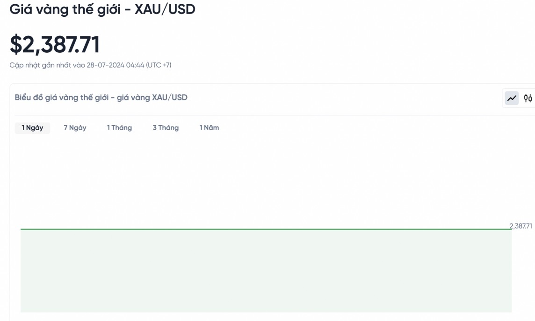Click the empty chart space above the line
535x321 pixels.
(266, 182)
